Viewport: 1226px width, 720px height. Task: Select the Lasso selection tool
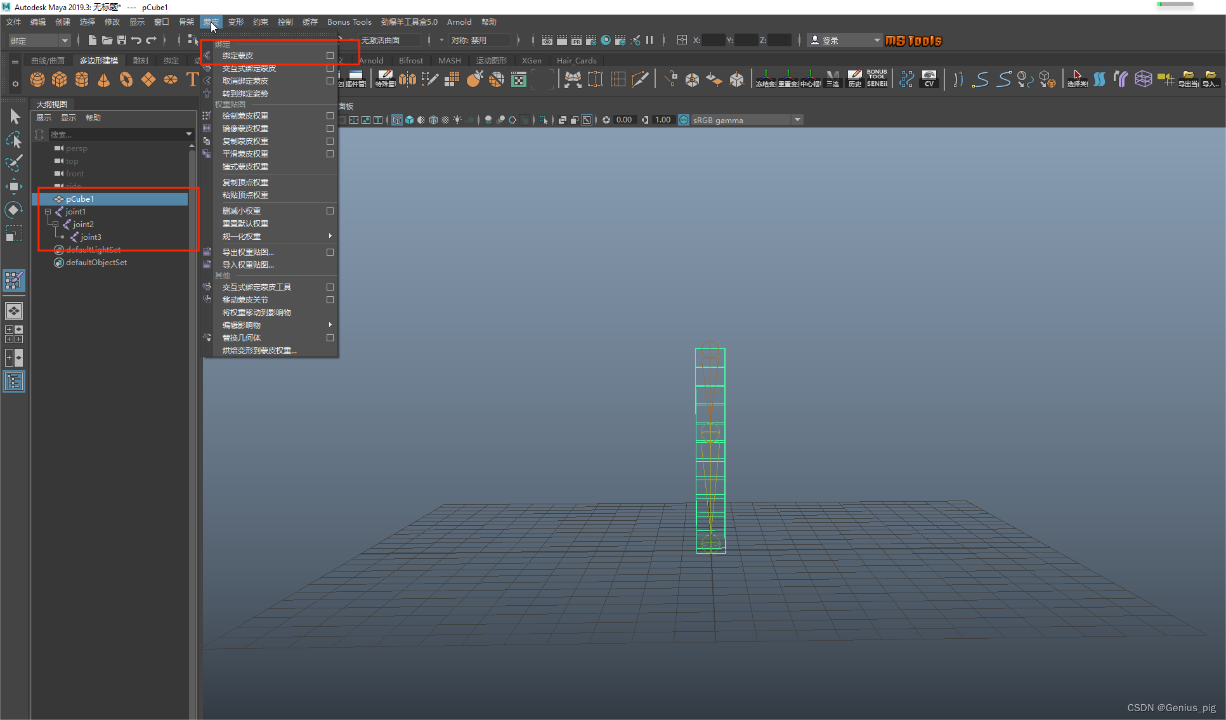click(x=14, y=140)
